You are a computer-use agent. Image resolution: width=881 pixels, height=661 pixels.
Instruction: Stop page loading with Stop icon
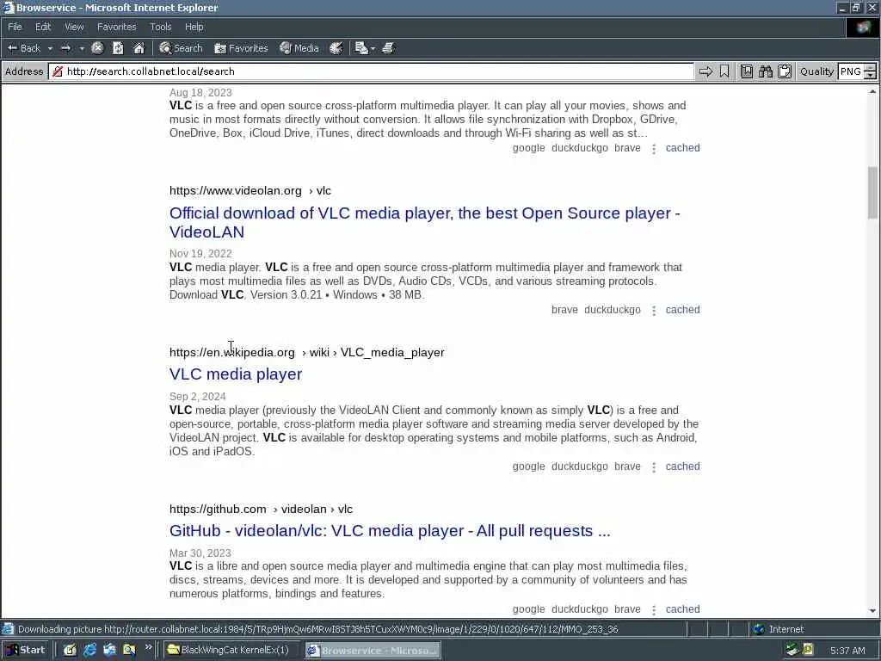[x=97, y=48]
